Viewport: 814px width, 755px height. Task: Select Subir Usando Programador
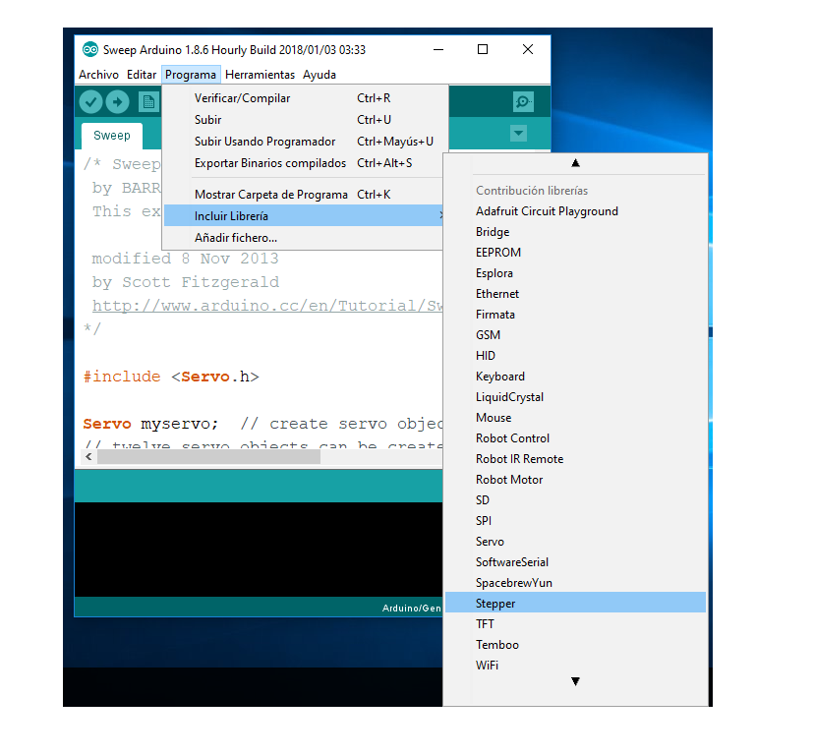305,142
